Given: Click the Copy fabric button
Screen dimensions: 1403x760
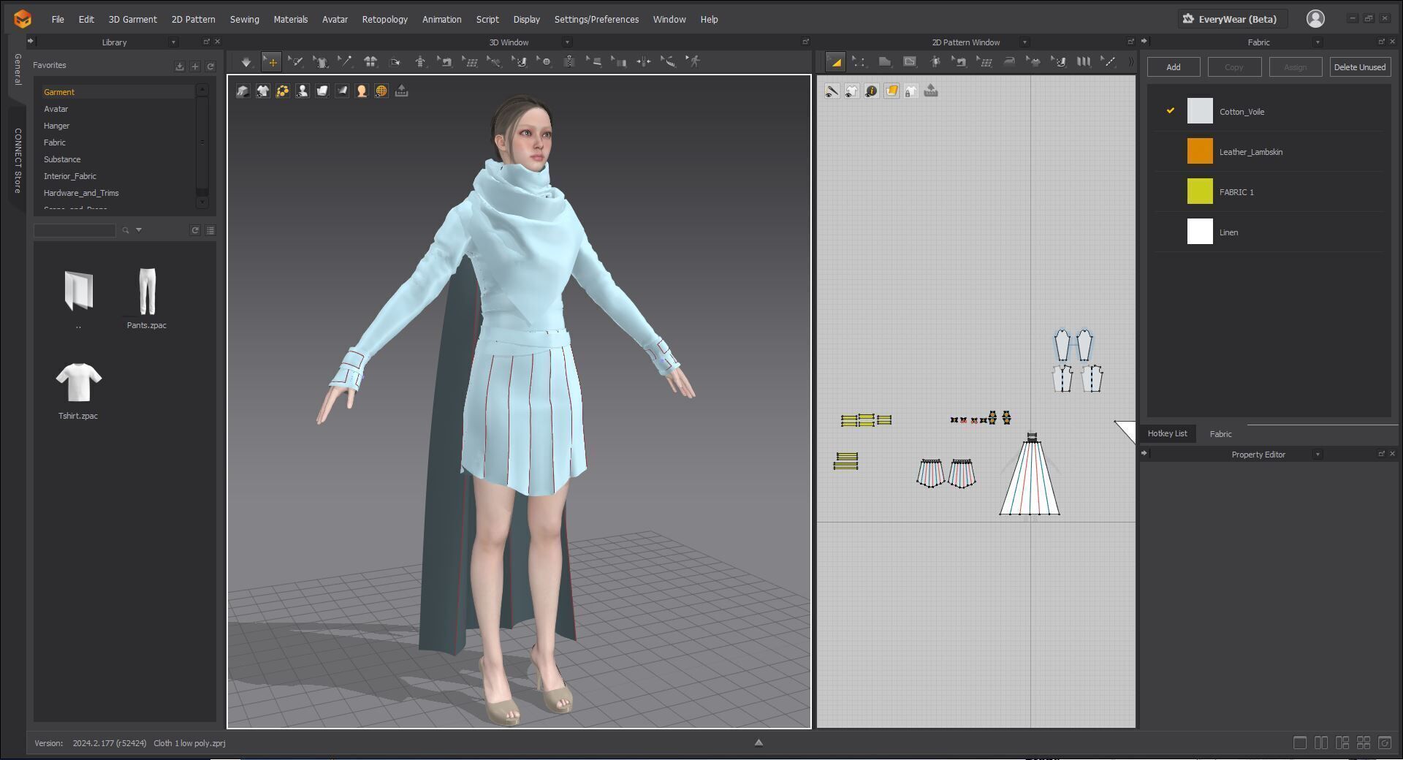Looking at the screenshot, I should pyautogui.click(x=1234, y=67).
